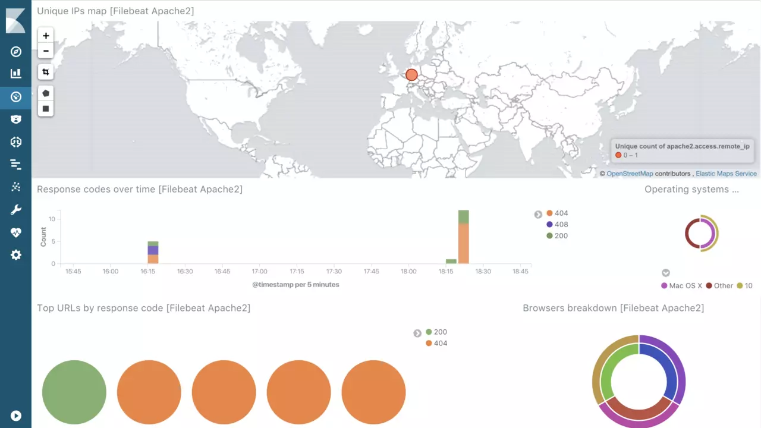Select the draw rectangle map tool
This screenshot has width=761, height=428.
pos(46,109)
